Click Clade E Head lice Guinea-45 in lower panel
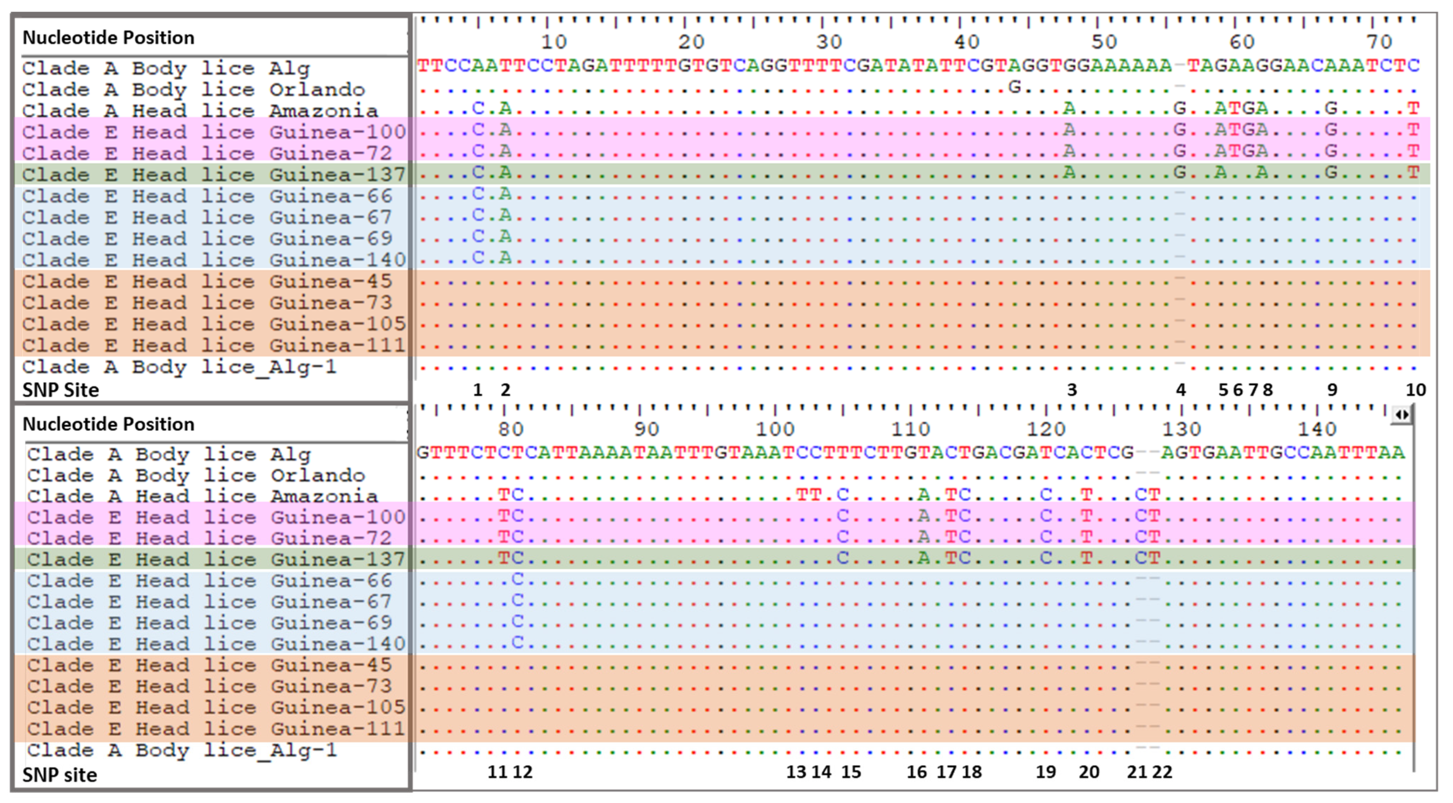 click(209, 665)
